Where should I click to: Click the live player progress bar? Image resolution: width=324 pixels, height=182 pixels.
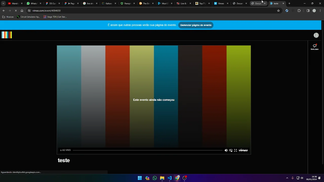(x=148, y=150)
